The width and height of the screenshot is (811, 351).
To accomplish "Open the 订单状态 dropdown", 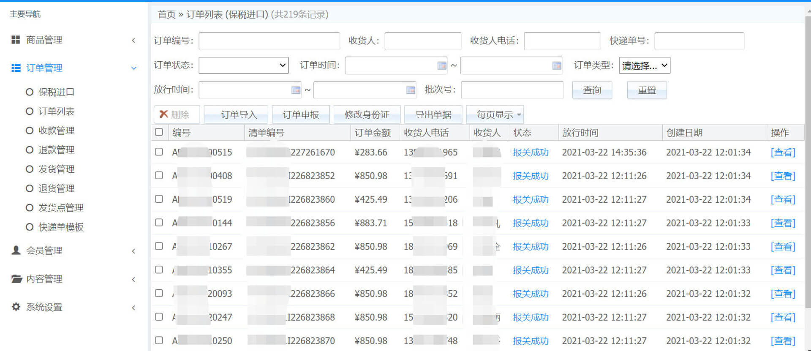I will click(244, 65).
